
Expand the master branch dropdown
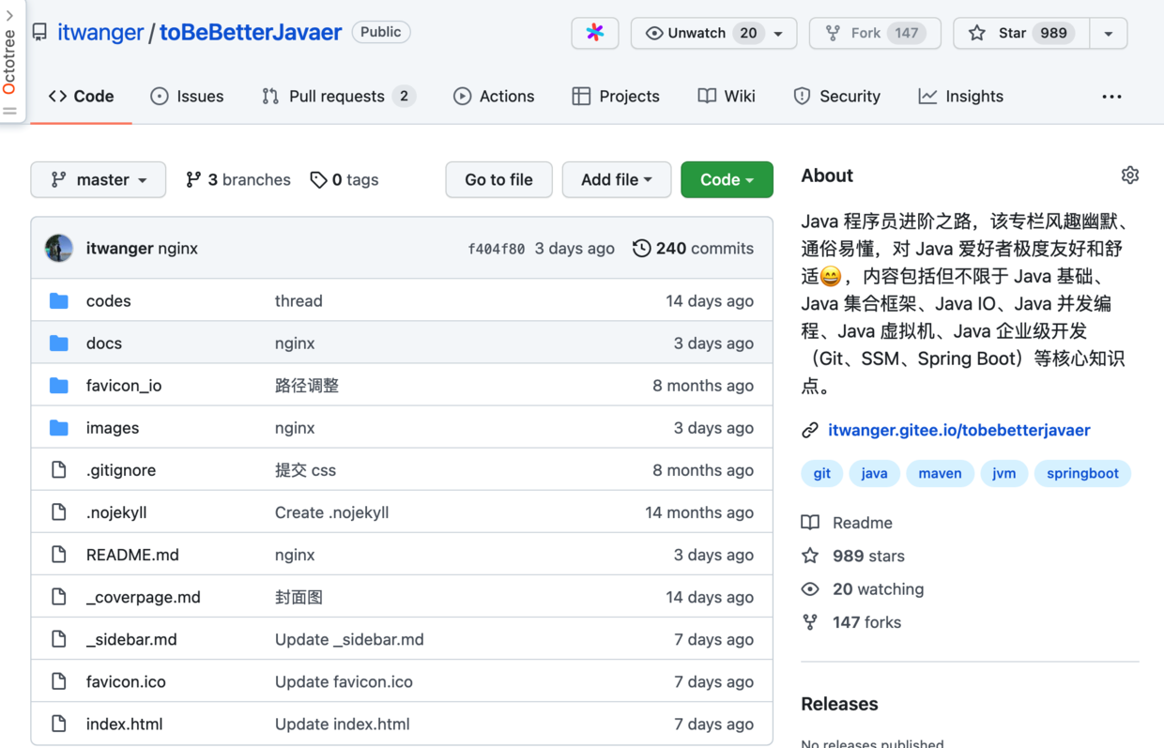click(x=99, y=179)
